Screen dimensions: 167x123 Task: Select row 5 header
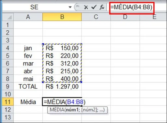(8, 56)
